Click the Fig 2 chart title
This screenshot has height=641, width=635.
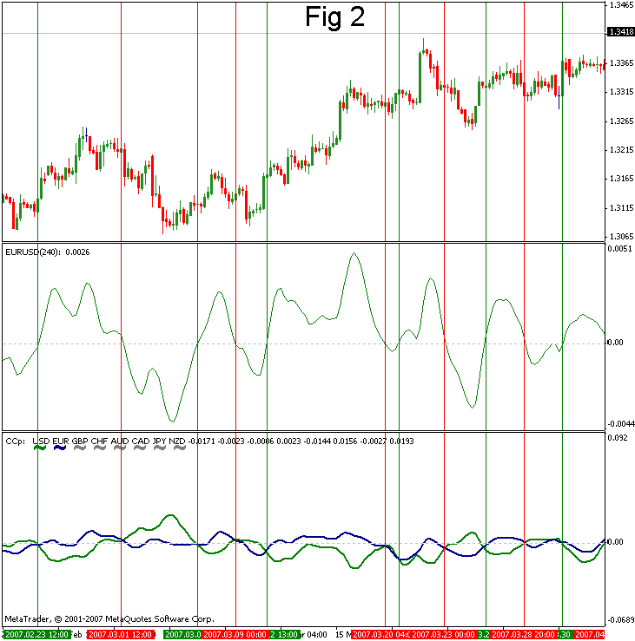(335, 17)
